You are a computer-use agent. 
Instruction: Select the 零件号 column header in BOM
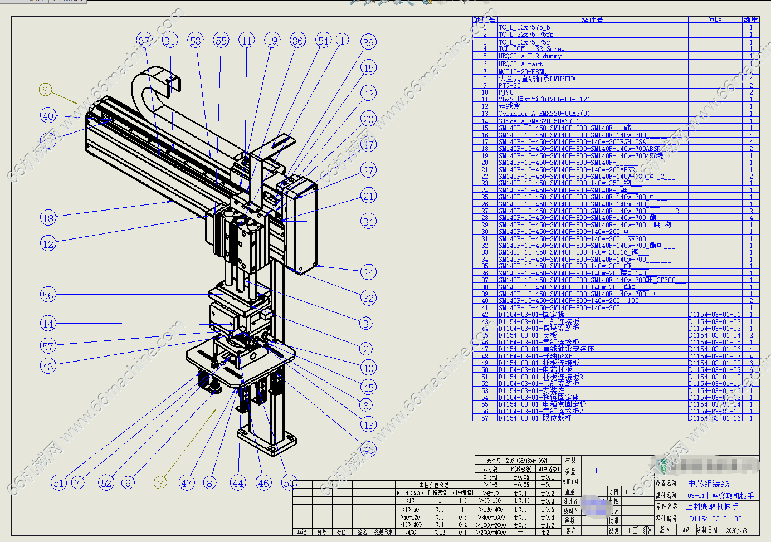(x=592, y=20)
